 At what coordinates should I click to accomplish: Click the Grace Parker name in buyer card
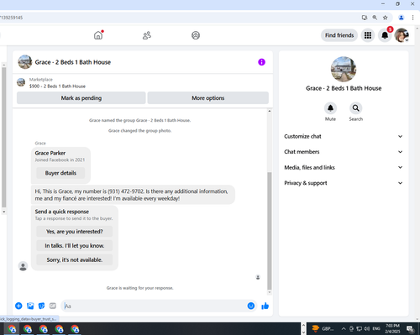[x=50, y=153]
